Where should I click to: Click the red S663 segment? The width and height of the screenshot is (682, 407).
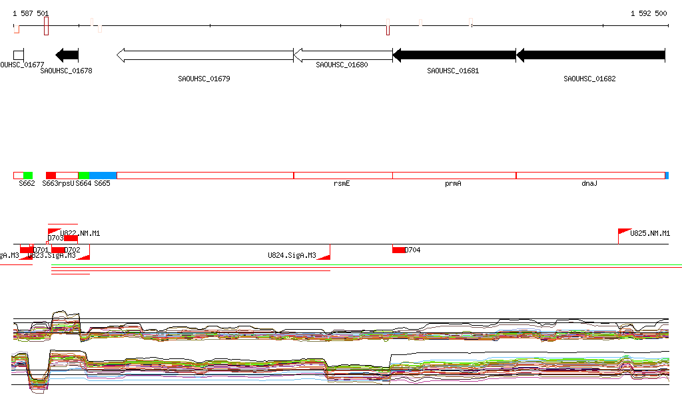(x=51, y=176)
